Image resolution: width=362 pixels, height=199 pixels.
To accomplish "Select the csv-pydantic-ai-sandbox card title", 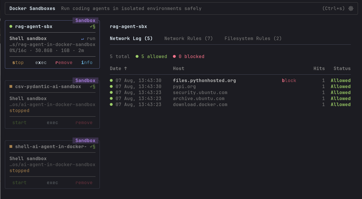I will [x=48, y=87].
